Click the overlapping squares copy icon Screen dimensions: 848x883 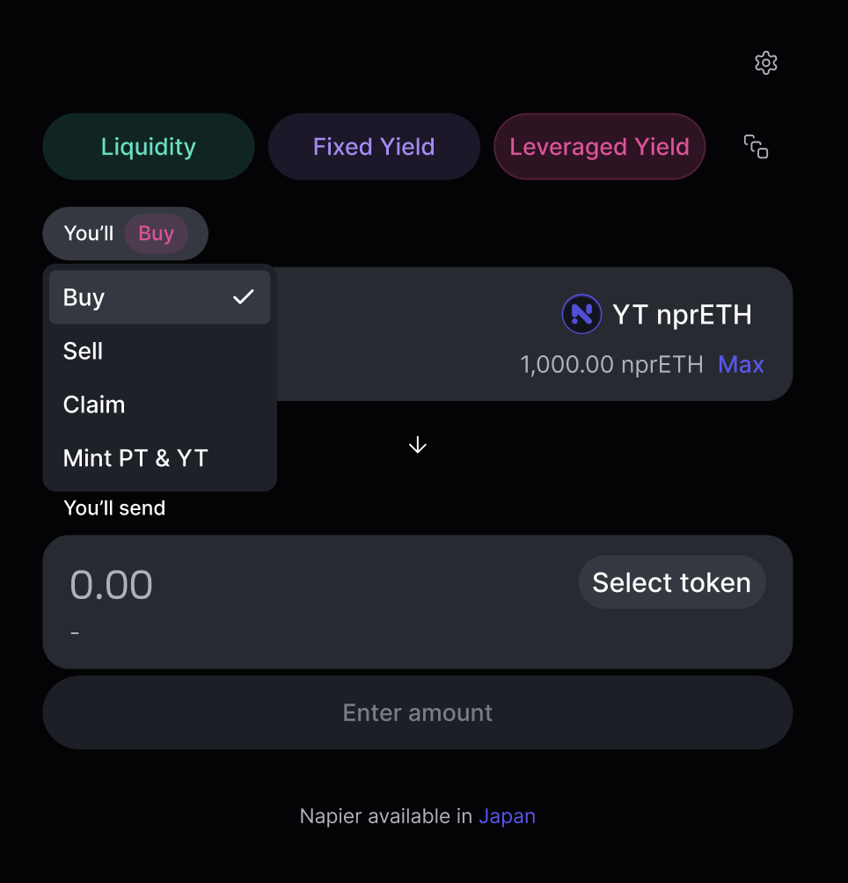757,147
